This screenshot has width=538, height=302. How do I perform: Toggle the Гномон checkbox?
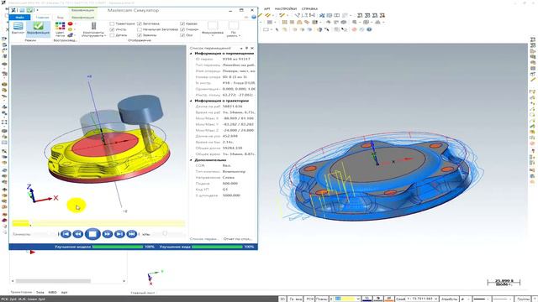click(x=182, y=29)
